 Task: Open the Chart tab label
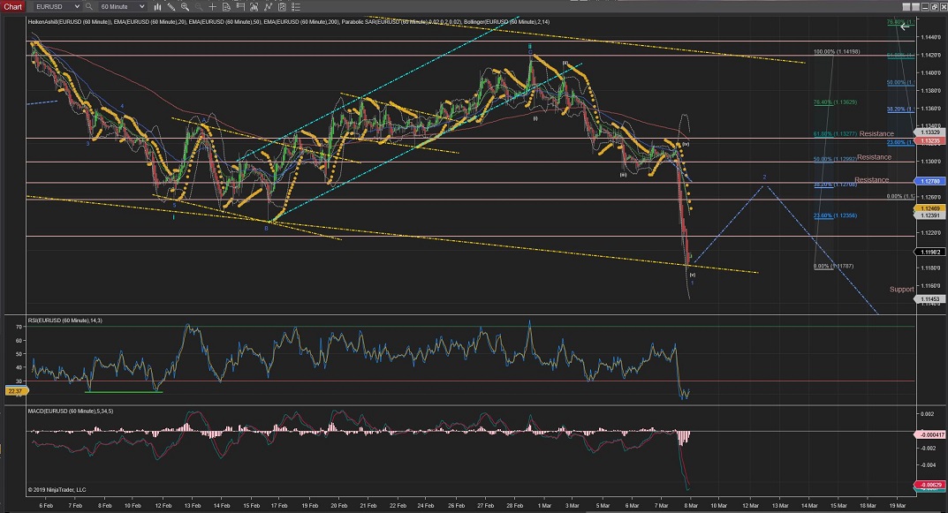(x=12, y=7)
